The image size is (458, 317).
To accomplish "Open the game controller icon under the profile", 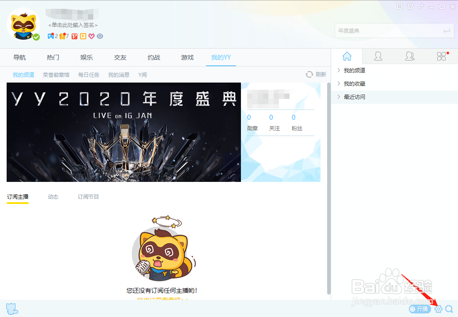I will pos(51,36).
